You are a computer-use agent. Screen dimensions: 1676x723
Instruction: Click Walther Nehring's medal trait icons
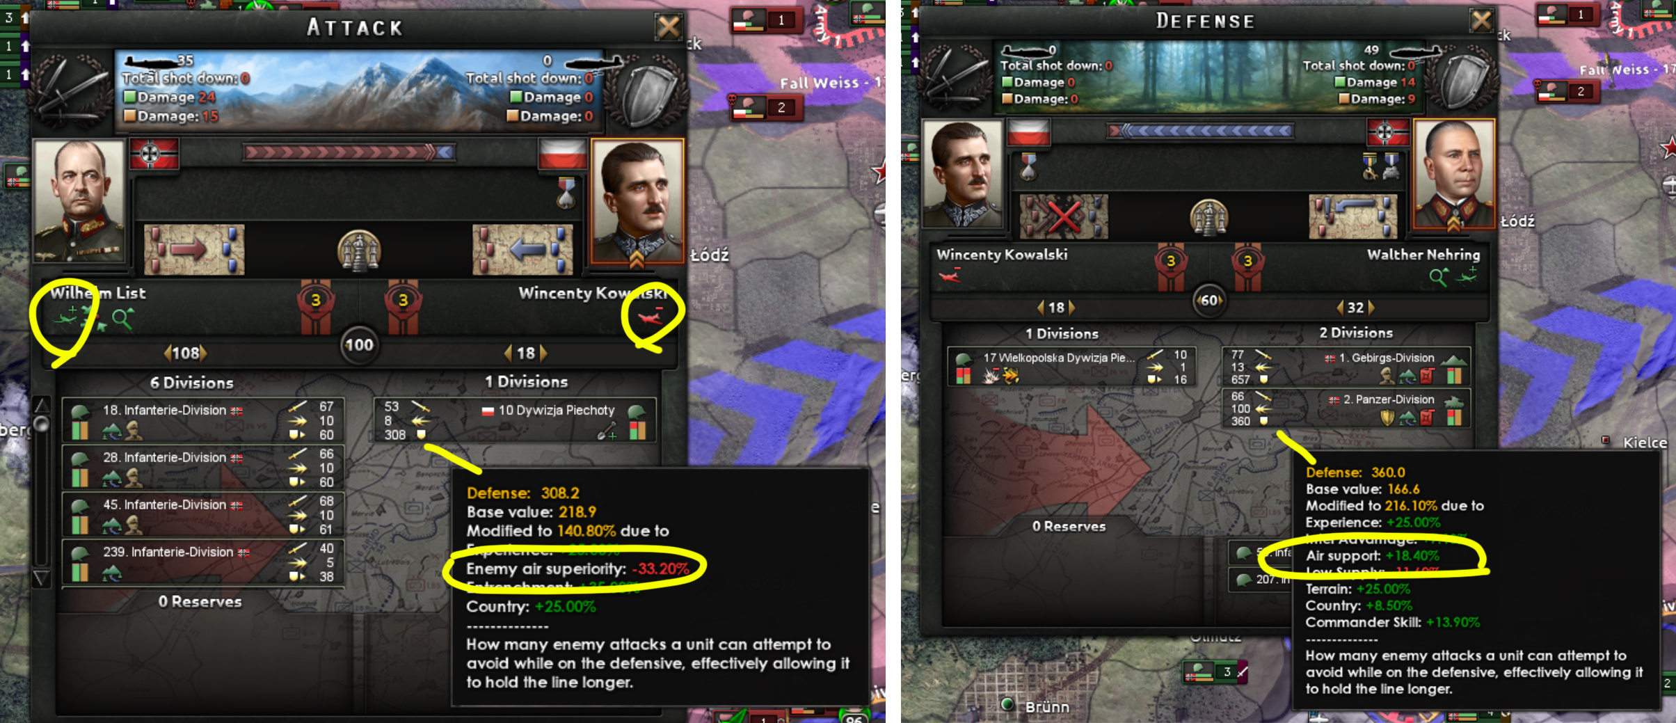pyautogui.click(x=1380, y=167)
